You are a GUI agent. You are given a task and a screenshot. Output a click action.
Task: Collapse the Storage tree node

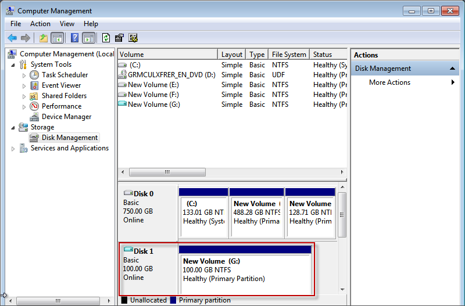point(13,128)
